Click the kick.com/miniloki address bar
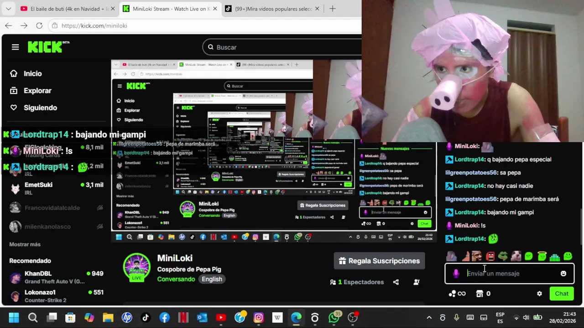Screen dimensions: 584x328 pos(94,26)
